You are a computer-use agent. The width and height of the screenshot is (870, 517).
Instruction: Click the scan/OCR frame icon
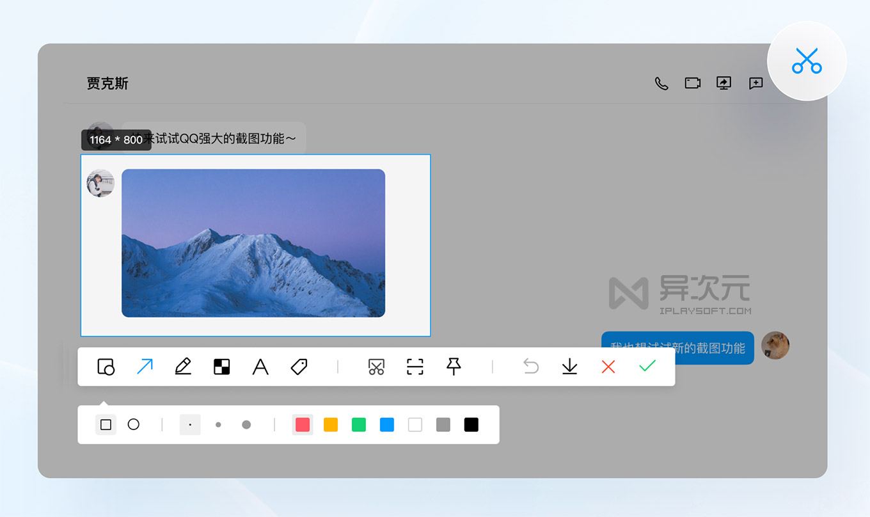coord(415,367)
